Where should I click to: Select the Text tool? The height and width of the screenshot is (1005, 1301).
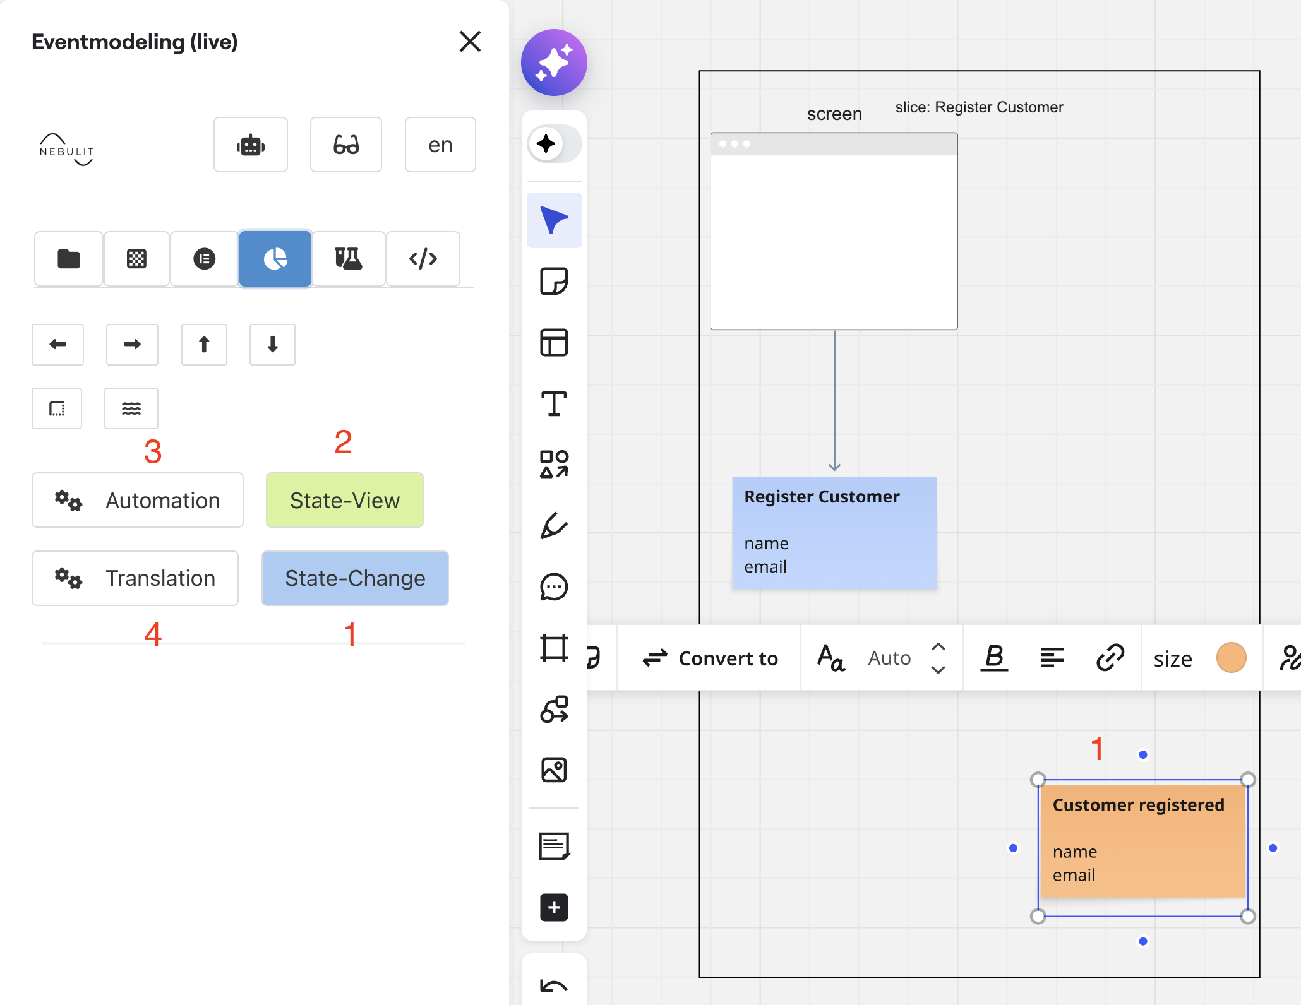[554, 404]
